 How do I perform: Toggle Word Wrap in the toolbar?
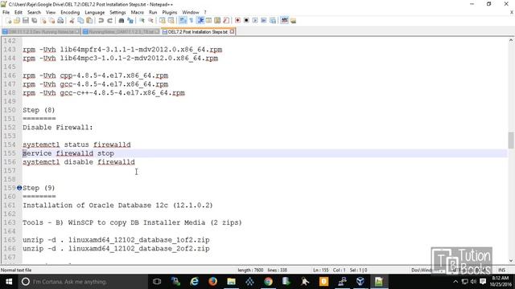point(183,21)
